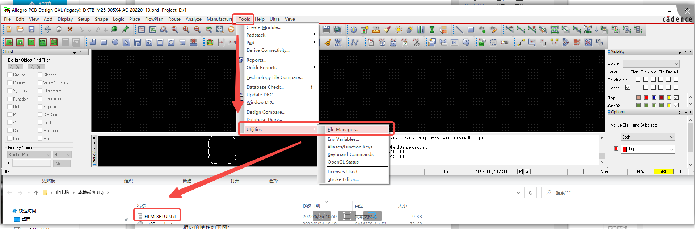Refresh the Explorer folder view
695x229 pixels.
pyautogui.click(x=530, y=193)
